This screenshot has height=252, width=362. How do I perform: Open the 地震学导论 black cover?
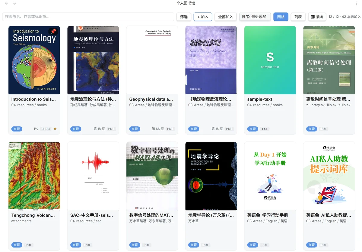[x=211, y=176]
